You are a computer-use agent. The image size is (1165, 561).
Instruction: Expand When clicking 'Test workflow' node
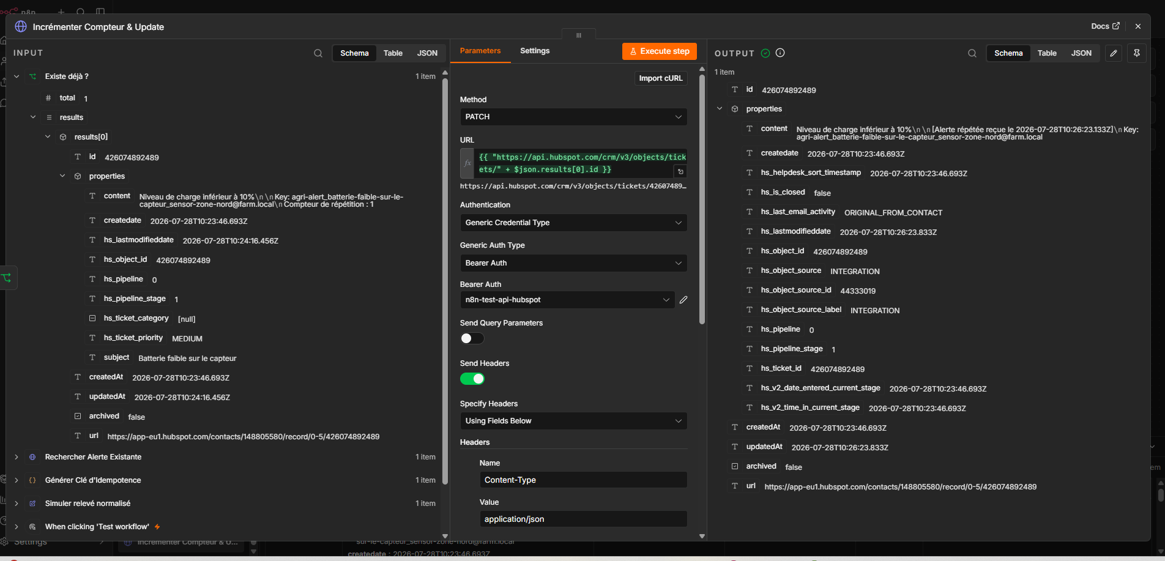(x=17, y=527)
